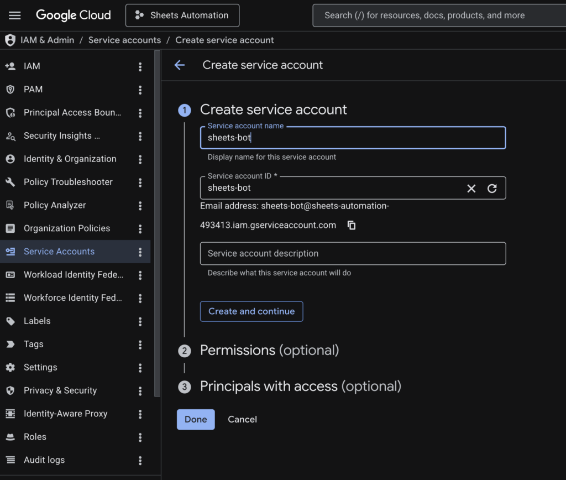
Task: Open Service Accounts three-dot menu
Action: (x=140, y=252)
